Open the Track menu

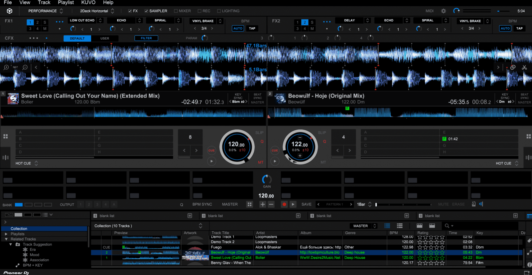(x=44, y=3)
